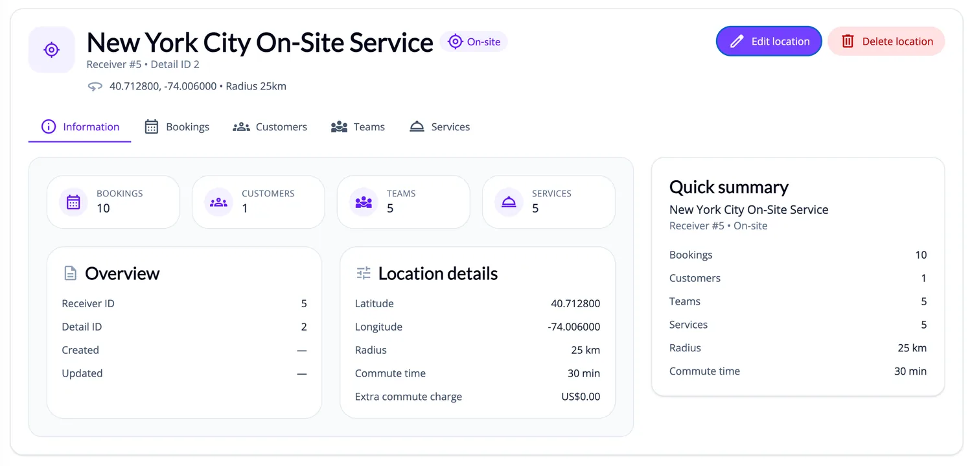This screenshot has width=972, height=466.
Task: Click the Latitude value 40.712800
Action: pos(575,303)
